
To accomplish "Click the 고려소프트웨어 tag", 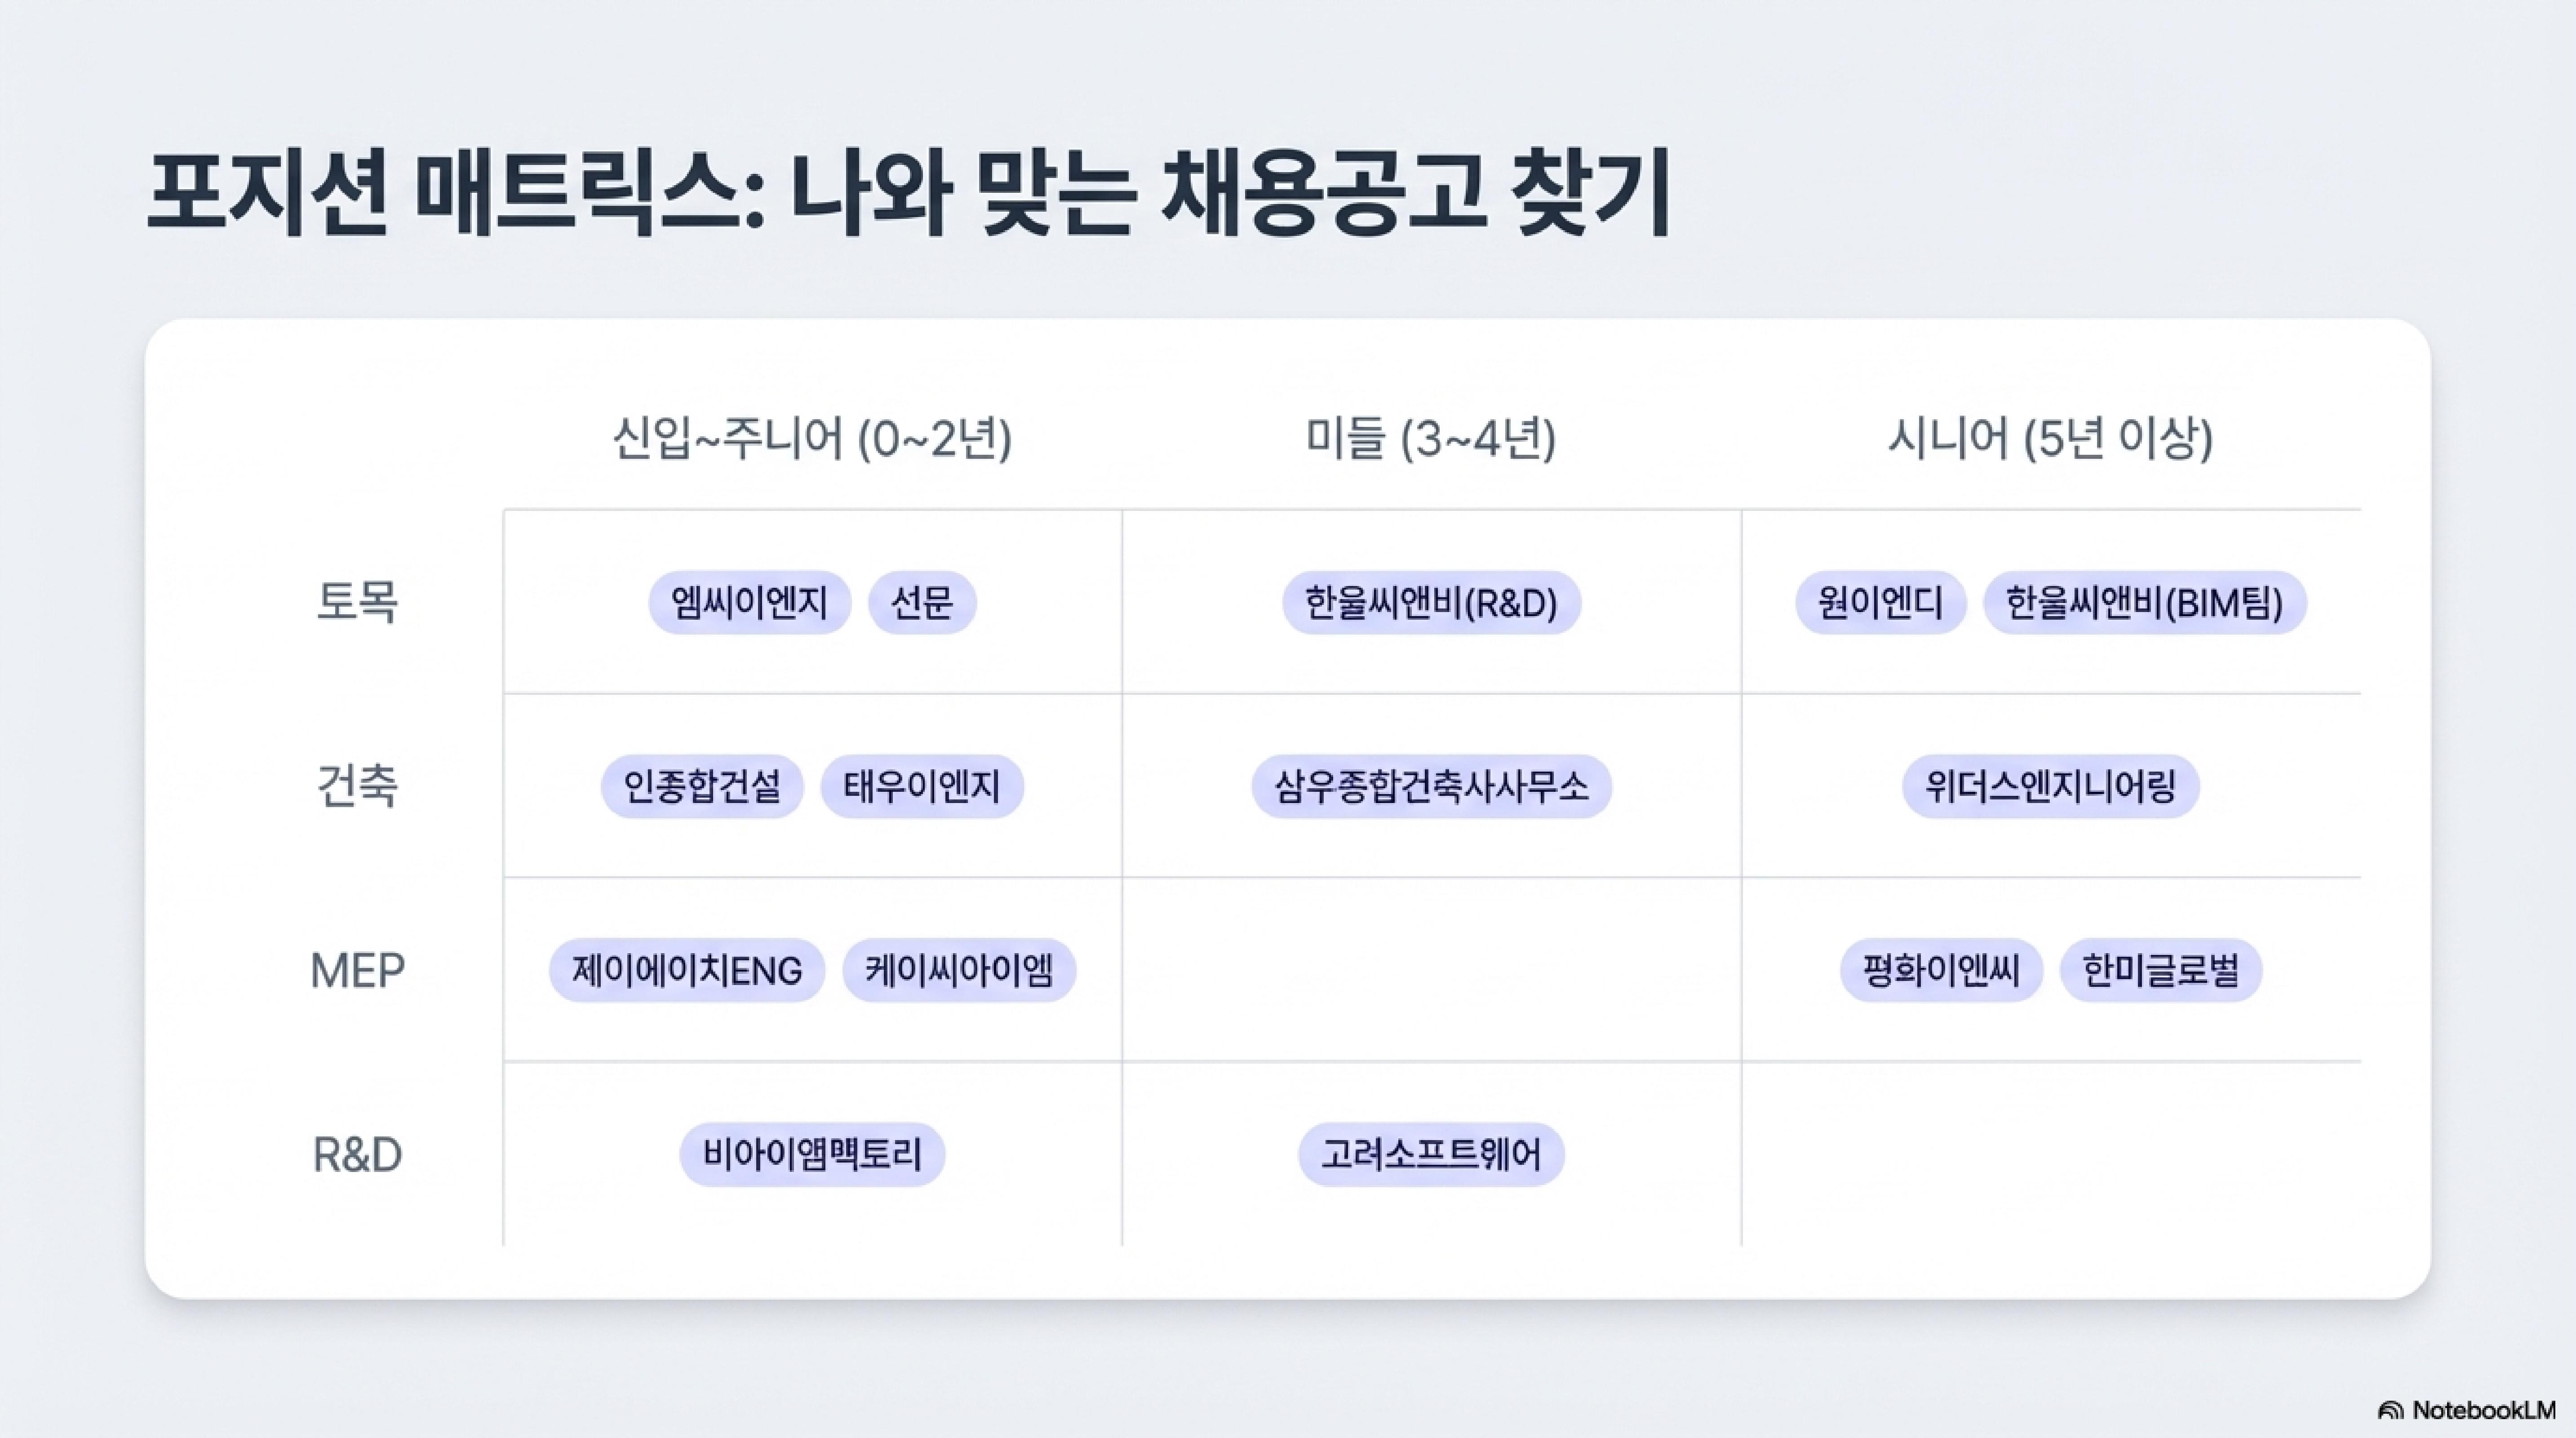I will coord(1431,1155).
